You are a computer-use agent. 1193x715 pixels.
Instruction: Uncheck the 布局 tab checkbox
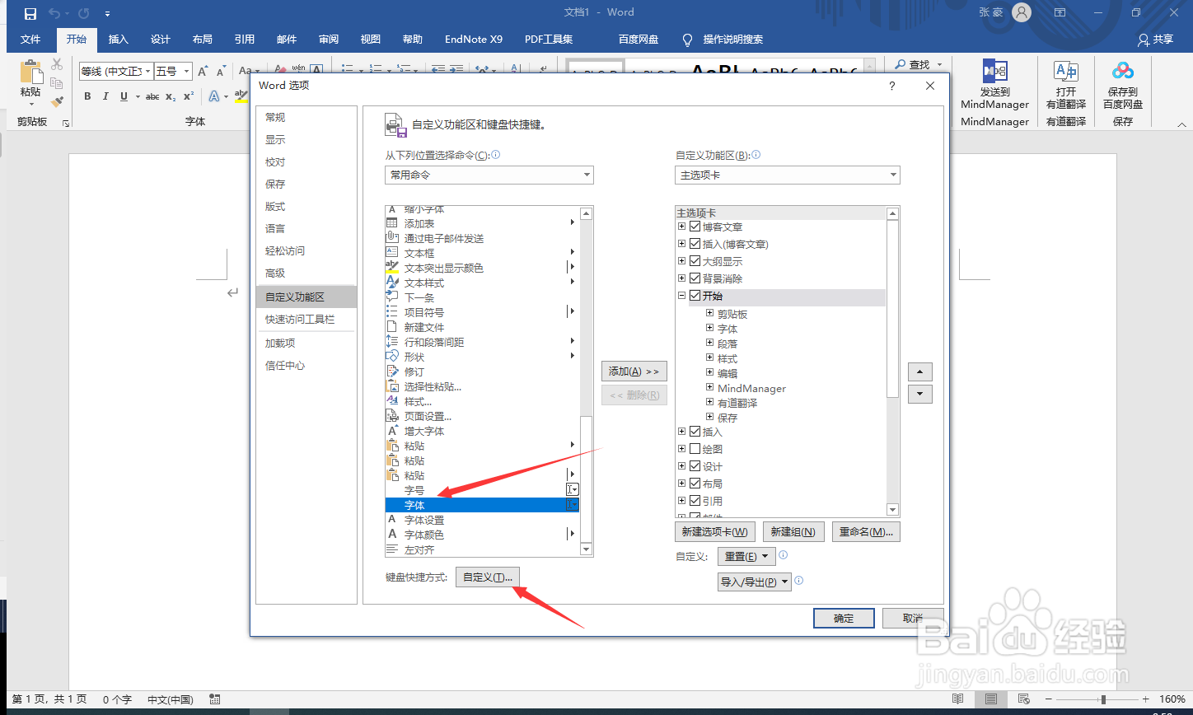point(695,484)
